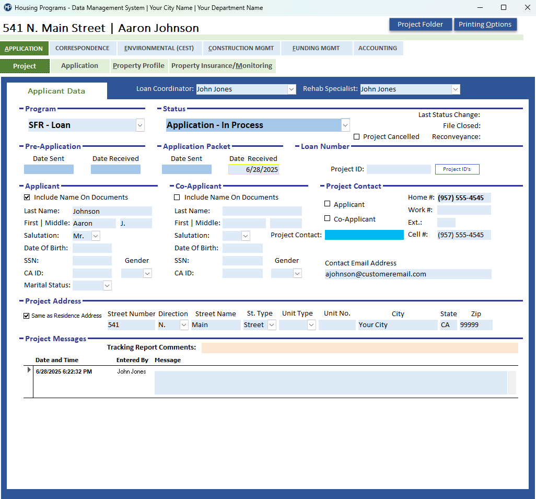The image size is (536, 499).
Task: Click the Contact Email Address field
Action: point(408,274)
